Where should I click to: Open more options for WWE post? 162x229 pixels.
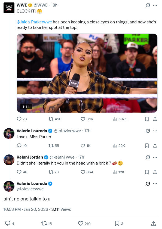(x=155, y=5)
